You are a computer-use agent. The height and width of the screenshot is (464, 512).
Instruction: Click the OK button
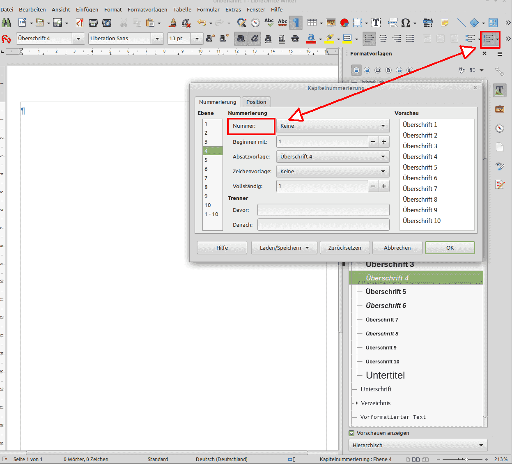click(450, 248)
